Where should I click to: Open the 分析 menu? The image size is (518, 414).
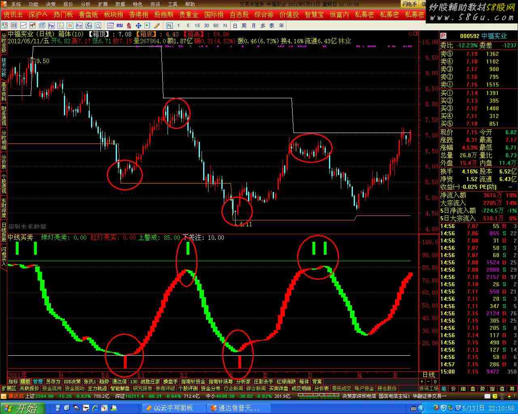click(85, 4)
